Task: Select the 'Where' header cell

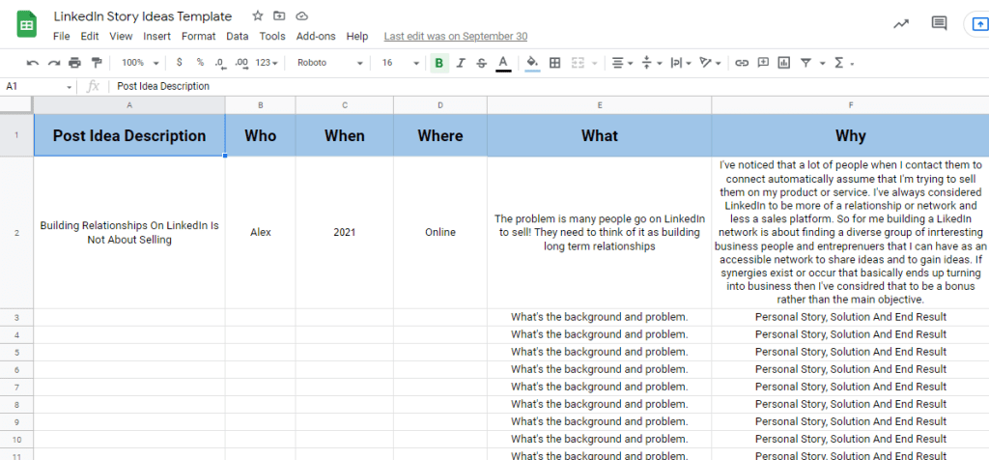Action: coord(440,135)
